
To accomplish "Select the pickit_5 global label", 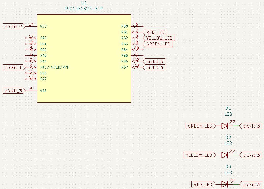I will click(154, 61).
